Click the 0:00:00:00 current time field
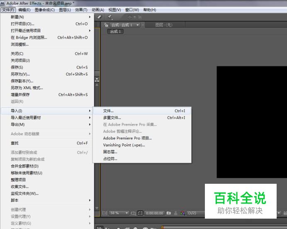Screen dimensions: 287x229 (x=154, y=213)
